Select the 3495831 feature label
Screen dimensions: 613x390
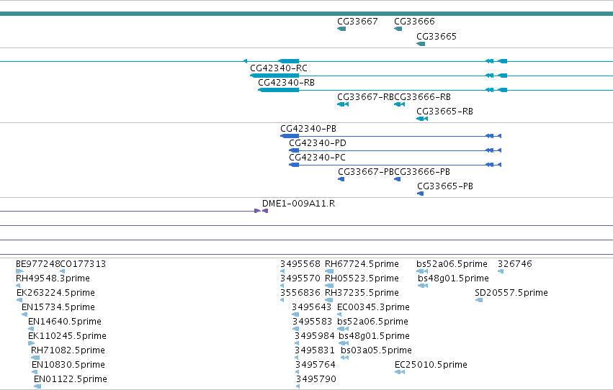pos(315,351)
